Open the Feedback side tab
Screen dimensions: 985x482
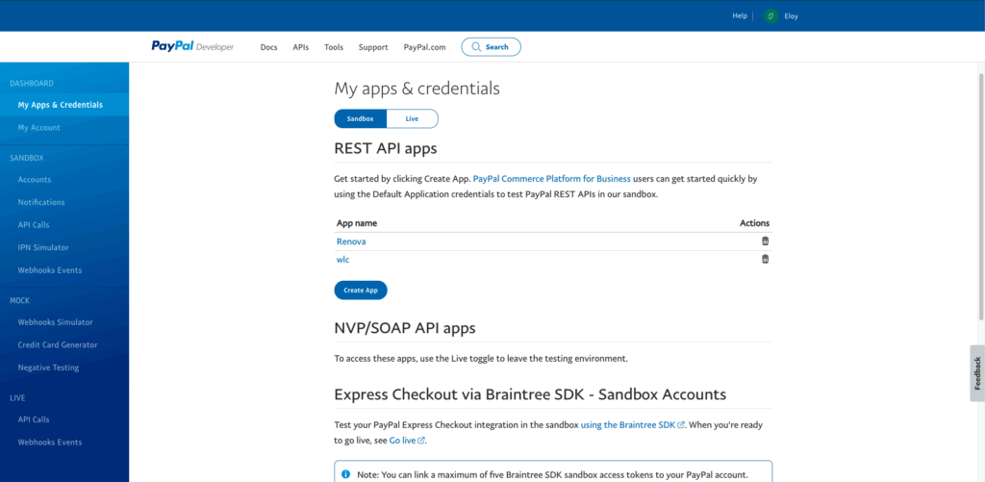click(x=977, y=373)
